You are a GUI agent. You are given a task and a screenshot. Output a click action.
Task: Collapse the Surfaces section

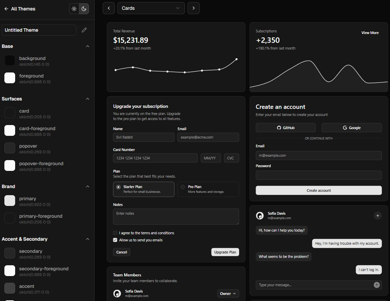[x=88, y=99]
